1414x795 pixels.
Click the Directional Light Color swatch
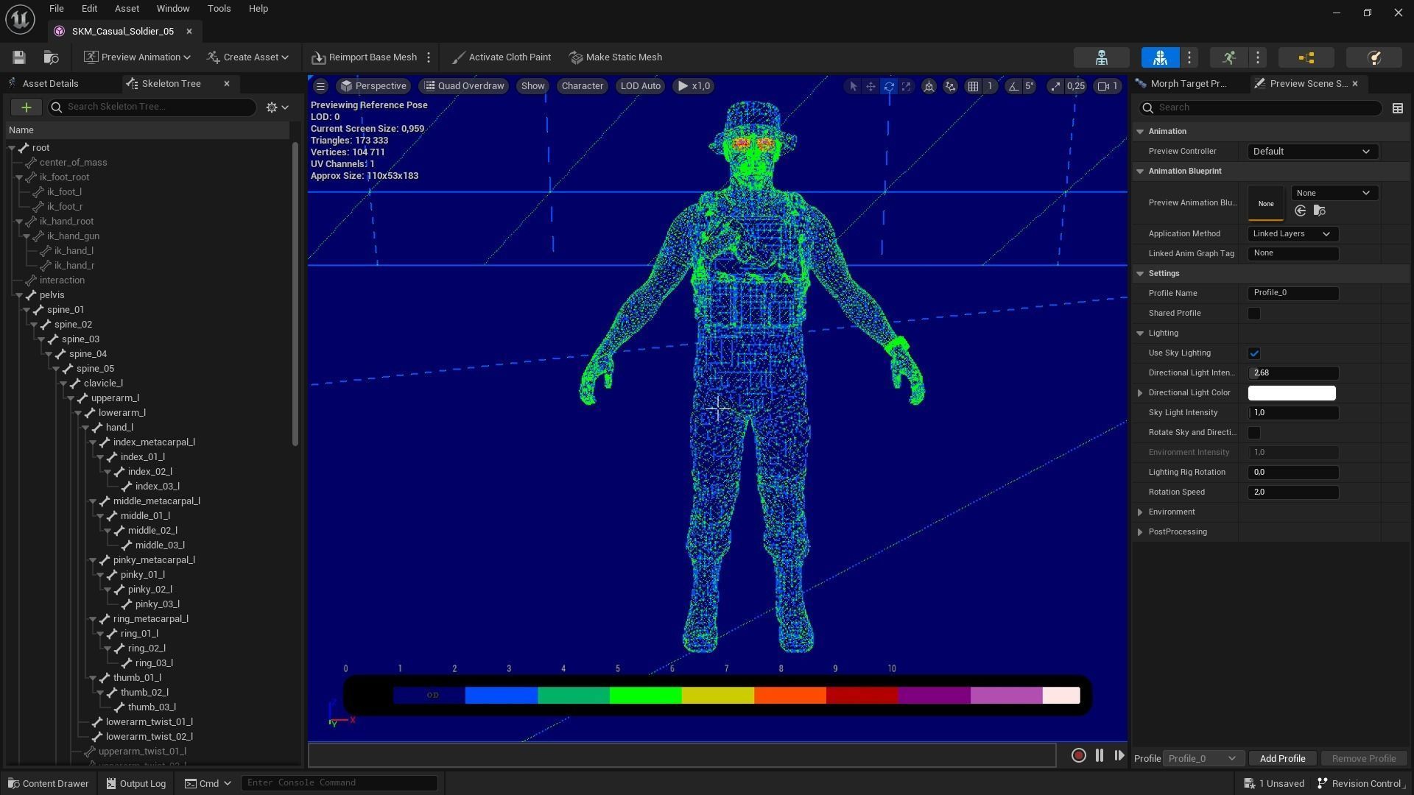click(1291, 393)
